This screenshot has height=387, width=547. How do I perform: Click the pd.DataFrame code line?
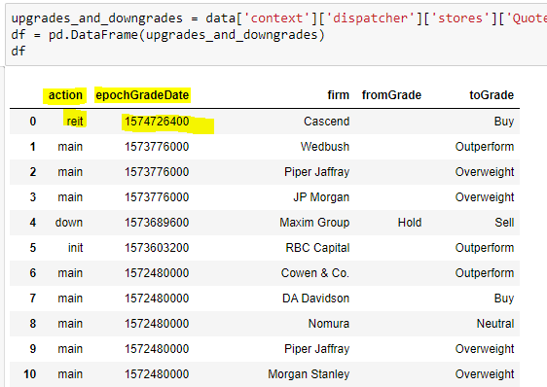point(167,35)
